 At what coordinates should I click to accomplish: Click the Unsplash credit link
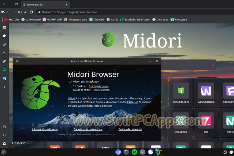click(19, 143)
